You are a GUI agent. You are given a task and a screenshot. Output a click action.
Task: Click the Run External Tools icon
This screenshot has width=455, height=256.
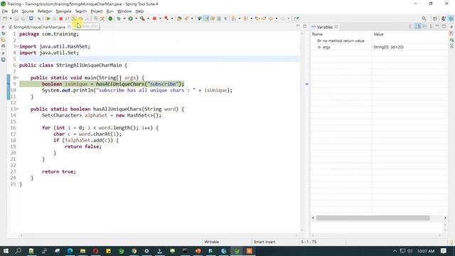pos(142,18)
